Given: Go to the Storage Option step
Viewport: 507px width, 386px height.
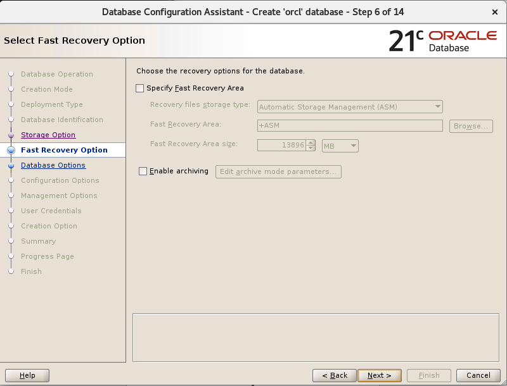Looking at the screenshot, I should click(48, 135).
